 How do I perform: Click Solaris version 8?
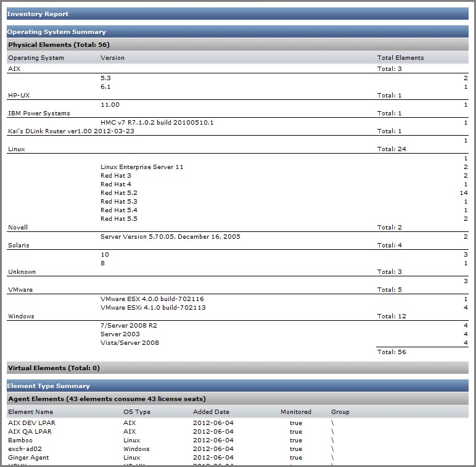[102, 263]
